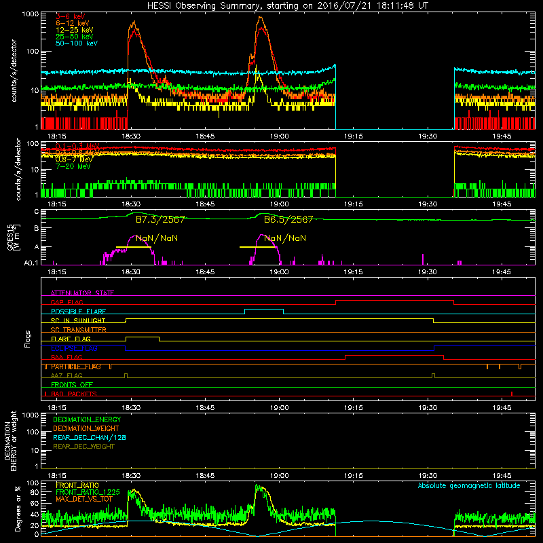Click the PARTICLE_FLAG label
The width and height of the screenshot is (543, 543).
pyautogui.click(x=76, y=367)
